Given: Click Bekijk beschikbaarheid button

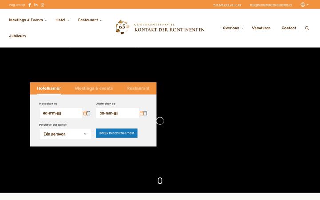Looking at the screenshot, I should tap(116, 133).
